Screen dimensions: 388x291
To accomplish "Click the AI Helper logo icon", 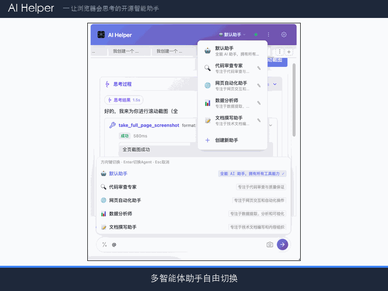I will pyautogui.click(x=101, y=34).
